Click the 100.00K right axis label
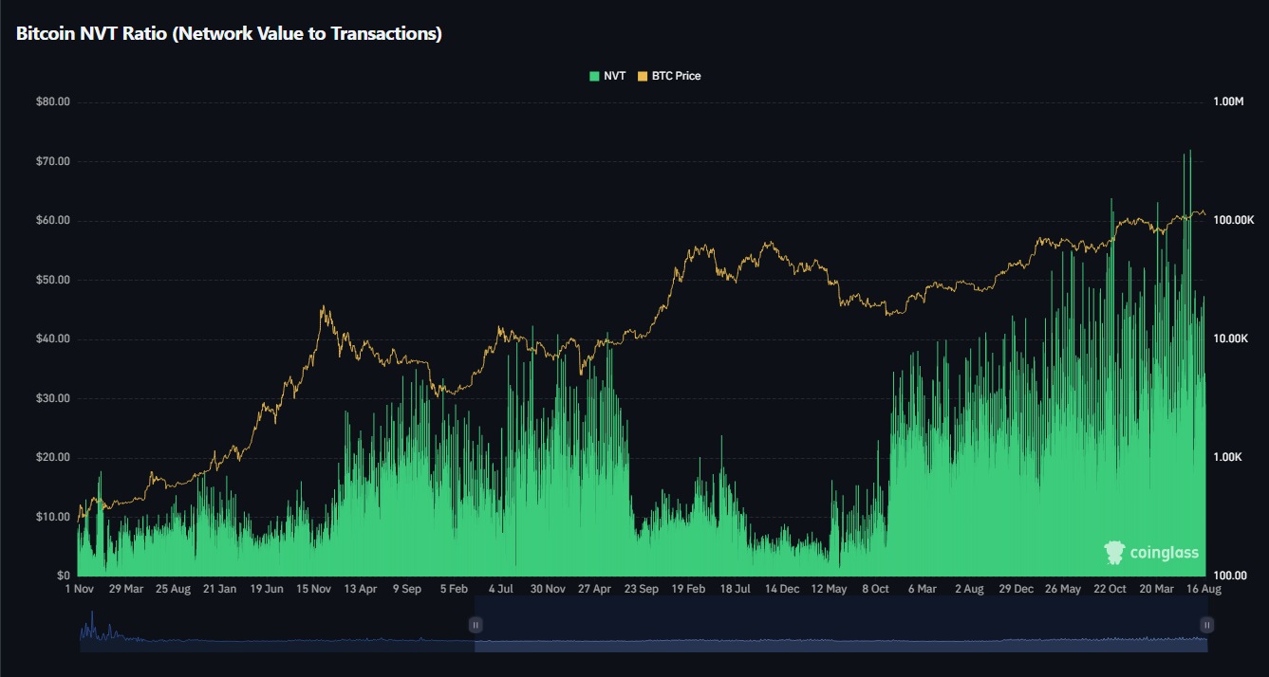 (1235, 220)
